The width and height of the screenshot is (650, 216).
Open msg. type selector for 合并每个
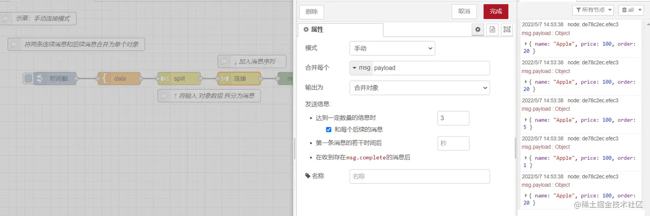pyautogui.click(x=360, y=68)
